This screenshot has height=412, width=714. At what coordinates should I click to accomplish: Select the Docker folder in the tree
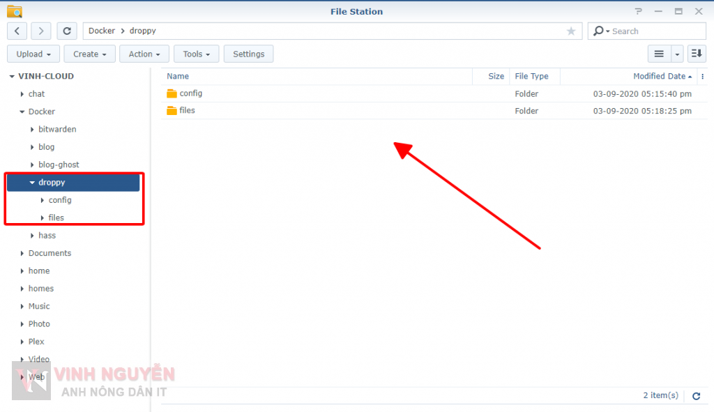[x=41, y=112]
